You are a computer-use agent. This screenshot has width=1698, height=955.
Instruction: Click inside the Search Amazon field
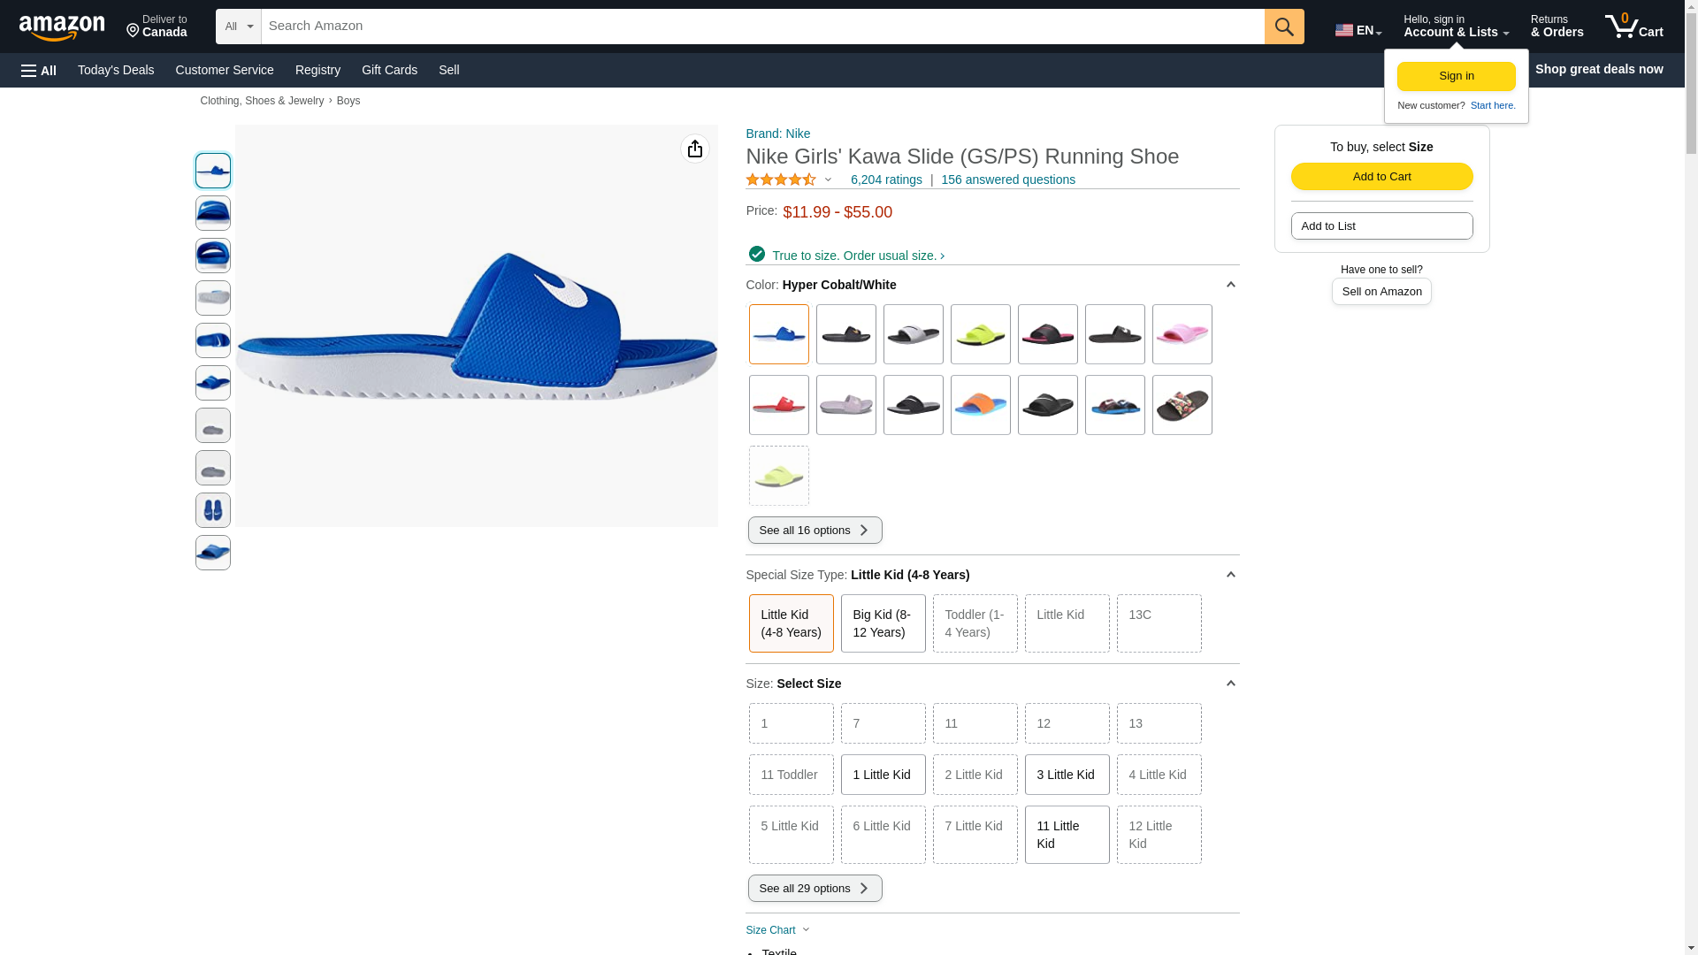point(761,27)
